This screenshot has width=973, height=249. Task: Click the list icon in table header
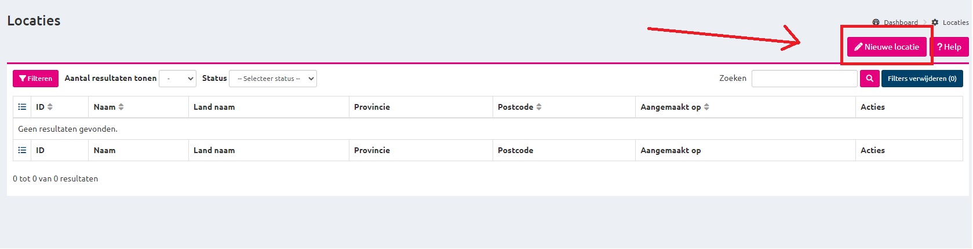pos(22,107)
